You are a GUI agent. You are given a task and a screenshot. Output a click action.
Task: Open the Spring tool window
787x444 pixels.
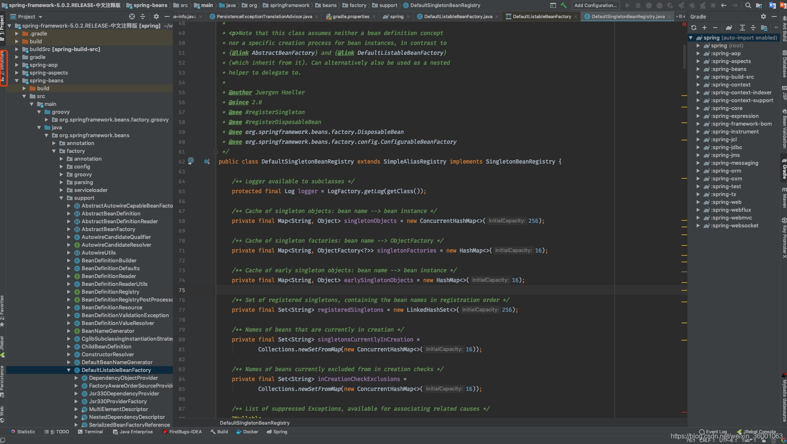(277, 432)
